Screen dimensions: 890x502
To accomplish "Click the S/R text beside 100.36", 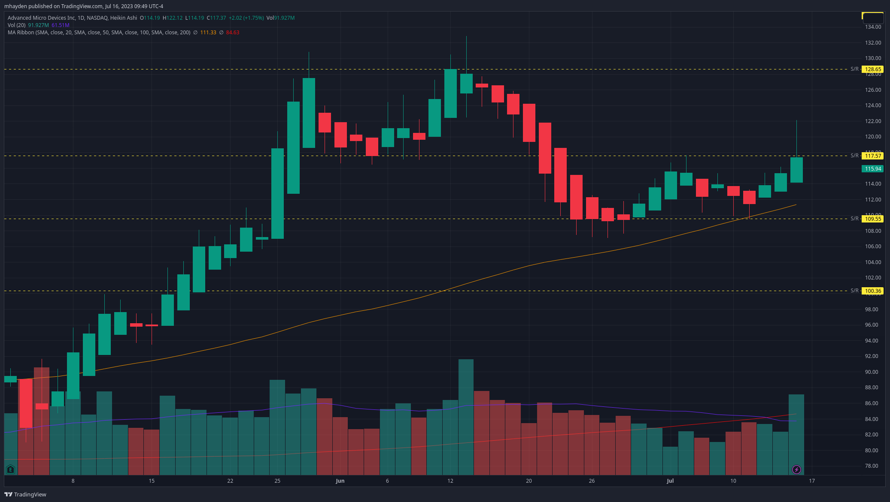I will point(854,291).
